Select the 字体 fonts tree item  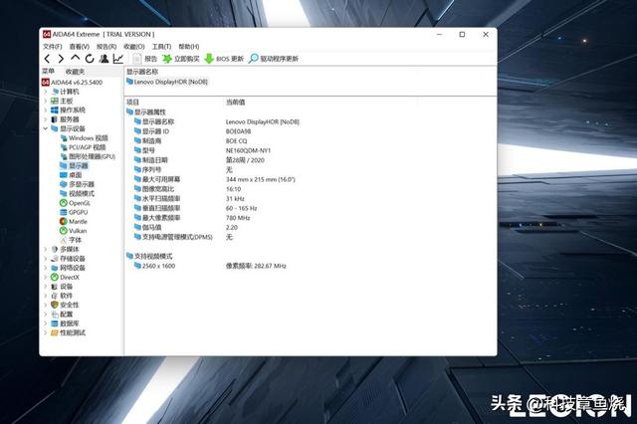coord(71,240)
